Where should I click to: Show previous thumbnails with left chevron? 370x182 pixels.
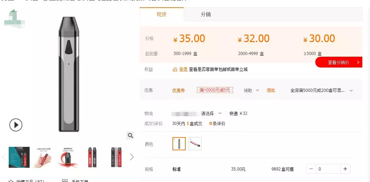tap(3, 157)
